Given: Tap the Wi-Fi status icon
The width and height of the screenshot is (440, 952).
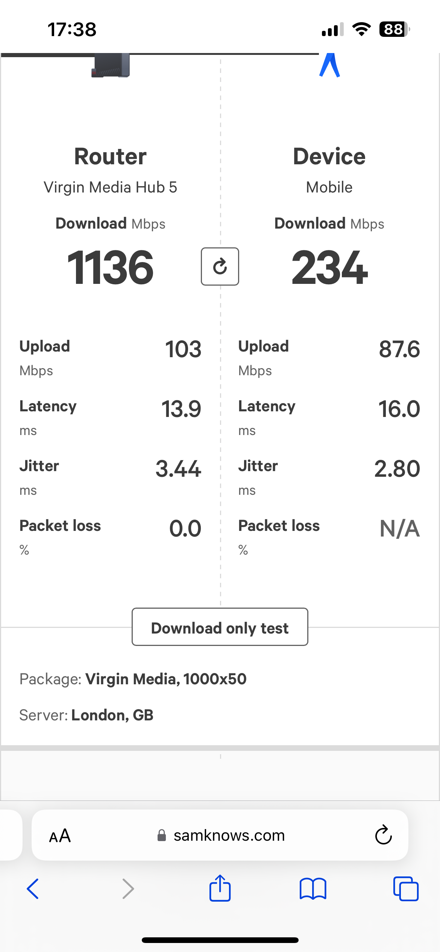Looking at the screenshot, I should pyautogui.click(x=361, y=29).
